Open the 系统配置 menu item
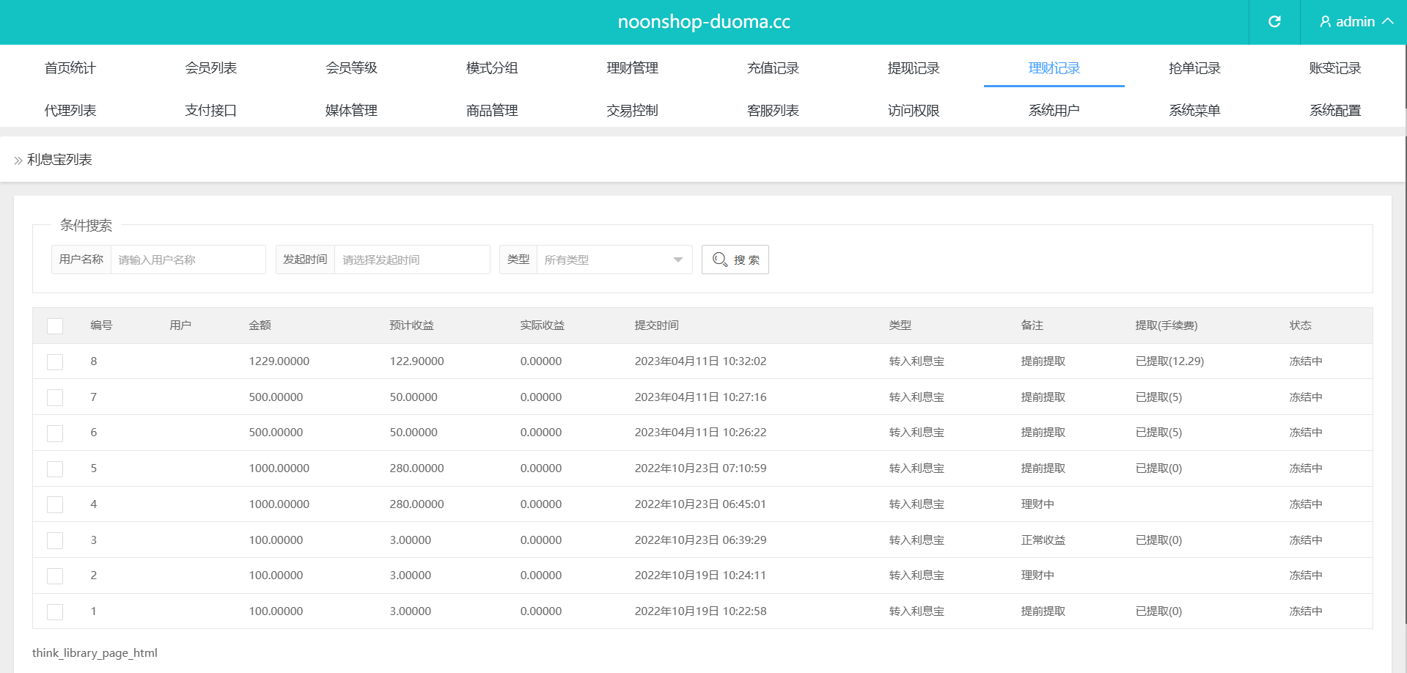Screen dimensions: 1407x673 pos(1334,111)
